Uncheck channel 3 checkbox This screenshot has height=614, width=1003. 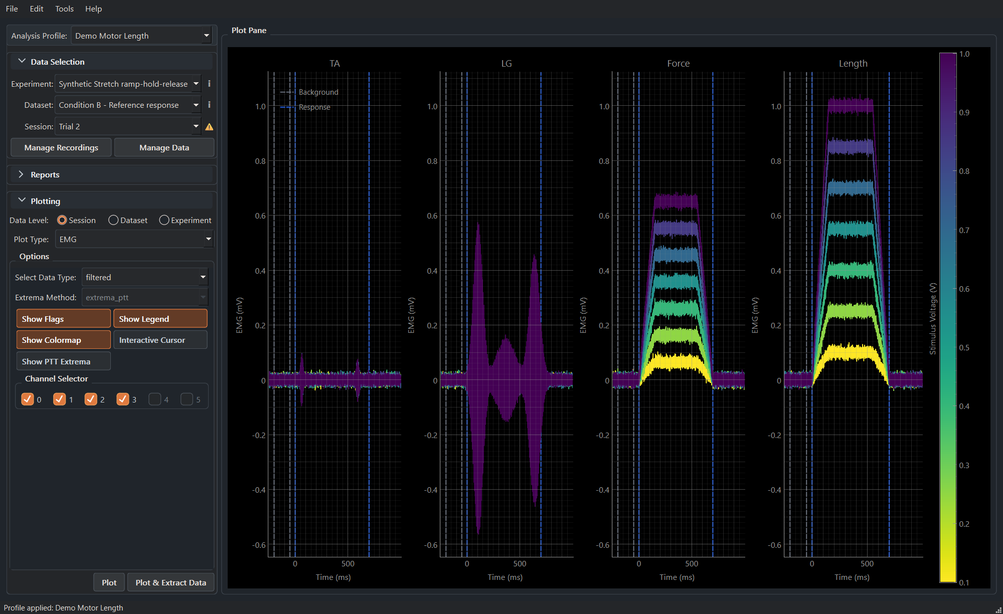(123, 399)
